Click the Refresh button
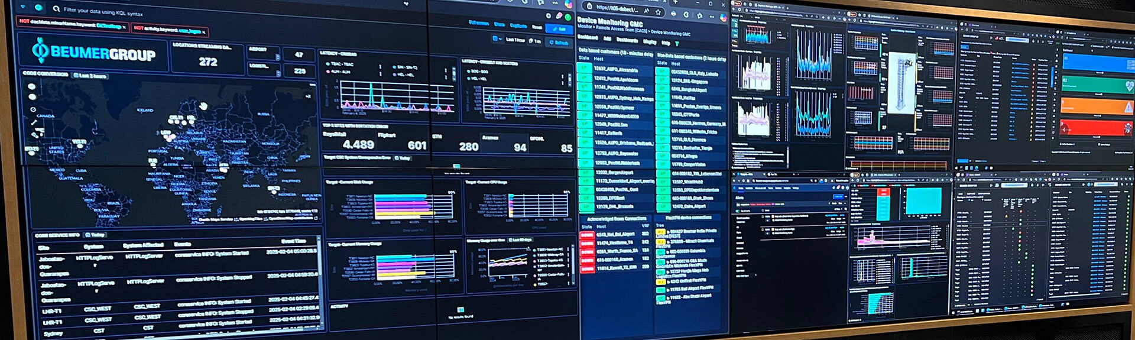The width and height of the screenshot is (1135, 340). 559,43
